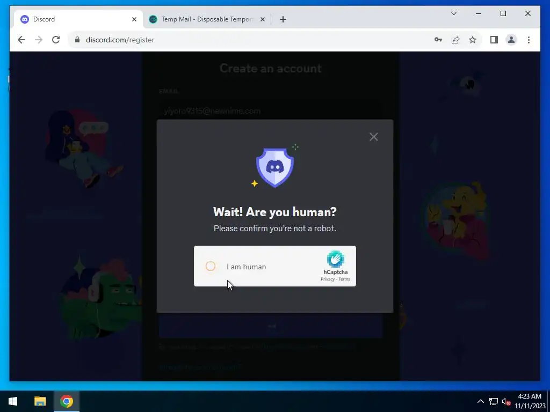
Task: Share this page via share icon
Action: (455, 40)
